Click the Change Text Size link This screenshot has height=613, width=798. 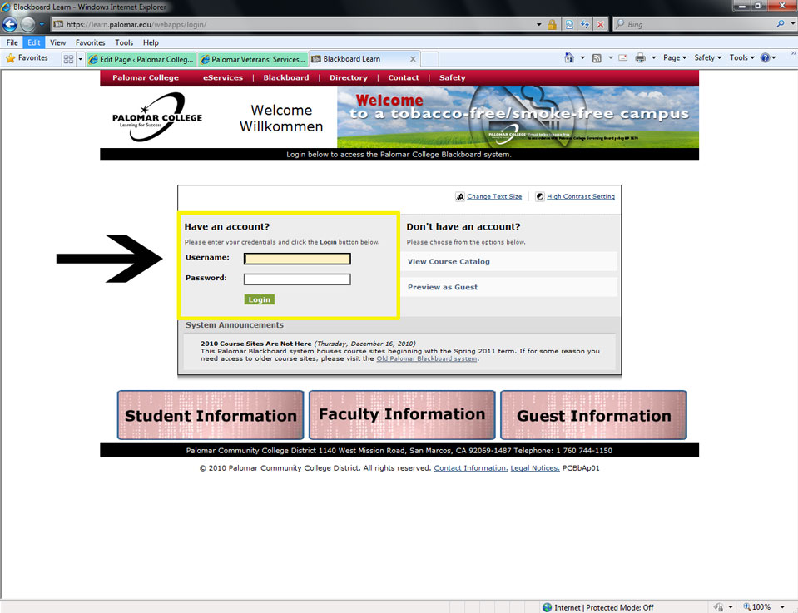point(494,196)
